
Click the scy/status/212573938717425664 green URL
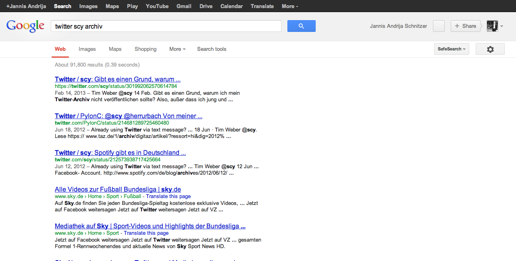pos(108,160)
